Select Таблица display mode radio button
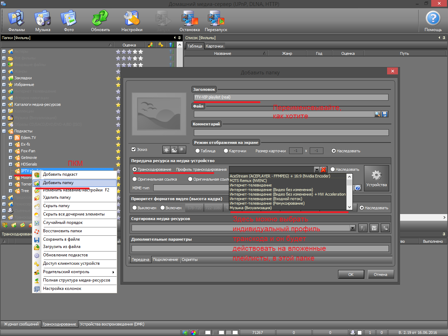448x336 pixels. 198,151
